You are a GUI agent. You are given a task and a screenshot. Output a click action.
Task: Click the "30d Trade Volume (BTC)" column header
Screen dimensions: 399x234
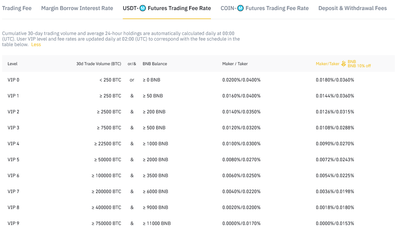pos(99,64)
